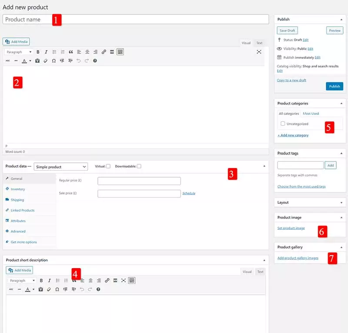Collapse the Product tags panel
The image size is (348, 333).
pyautogui.click(x=341, y=153)
